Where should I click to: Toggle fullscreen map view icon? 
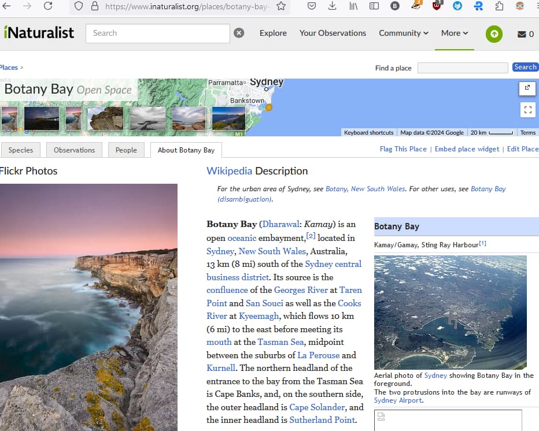(x=528, y=110)
